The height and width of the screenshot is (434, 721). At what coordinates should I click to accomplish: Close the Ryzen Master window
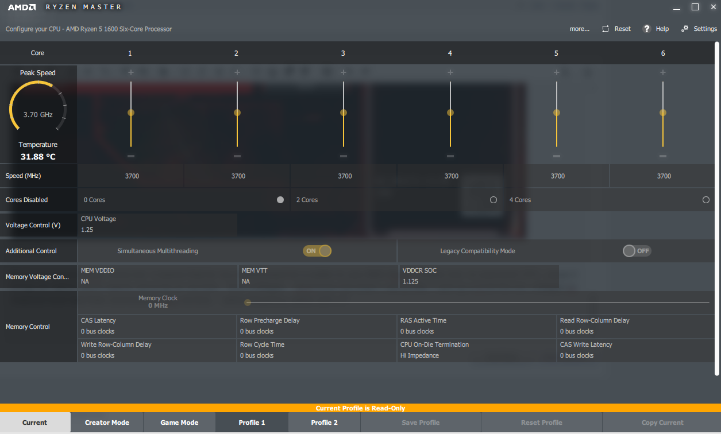[712, 7]
